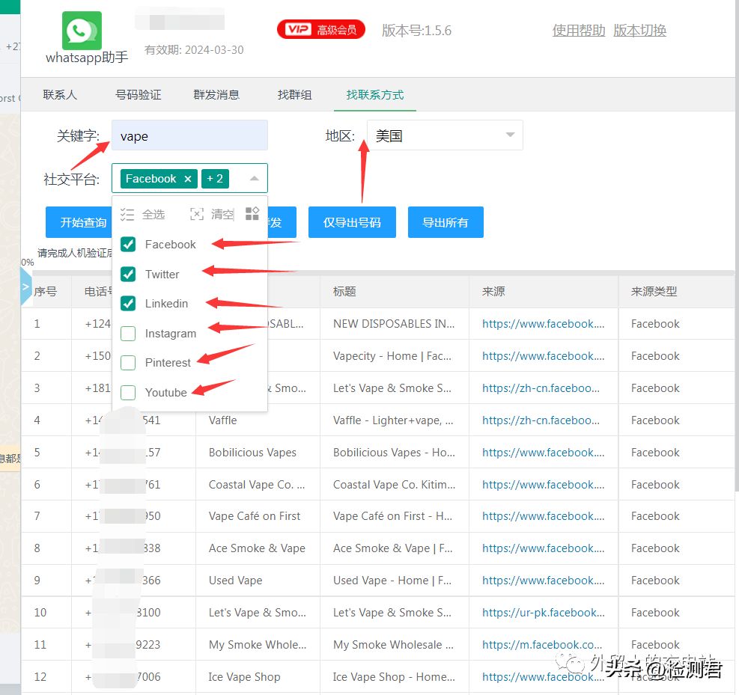739x695 pixels.
Task: Click the 全选 select-all list icon
Action: (127, 215)
